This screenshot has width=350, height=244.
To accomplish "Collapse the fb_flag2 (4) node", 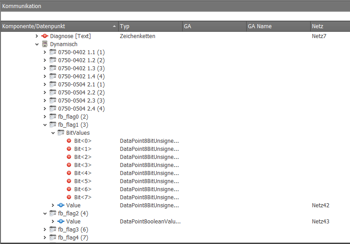I will (45, 214).
